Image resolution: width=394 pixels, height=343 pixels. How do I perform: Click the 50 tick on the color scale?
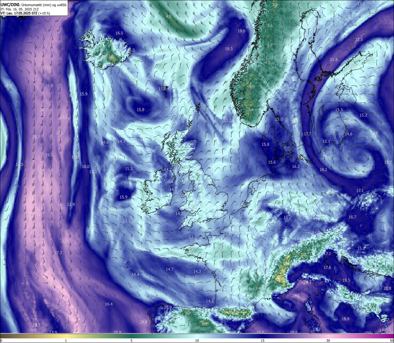point(392,341)
